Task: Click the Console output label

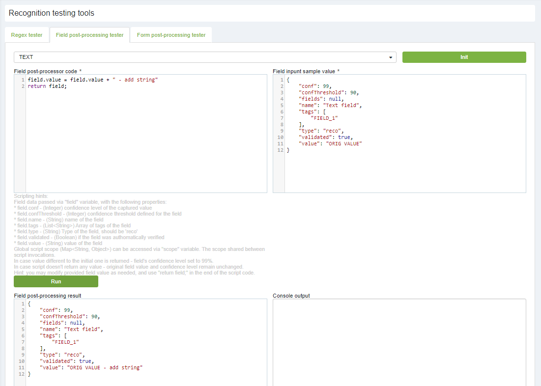Action: [291, 296]
